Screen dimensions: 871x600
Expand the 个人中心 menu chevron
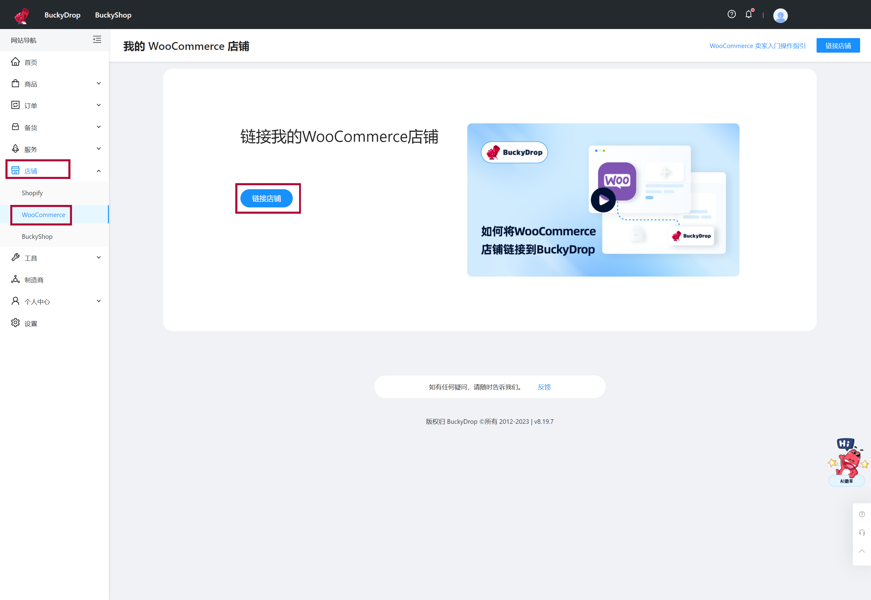99,301
